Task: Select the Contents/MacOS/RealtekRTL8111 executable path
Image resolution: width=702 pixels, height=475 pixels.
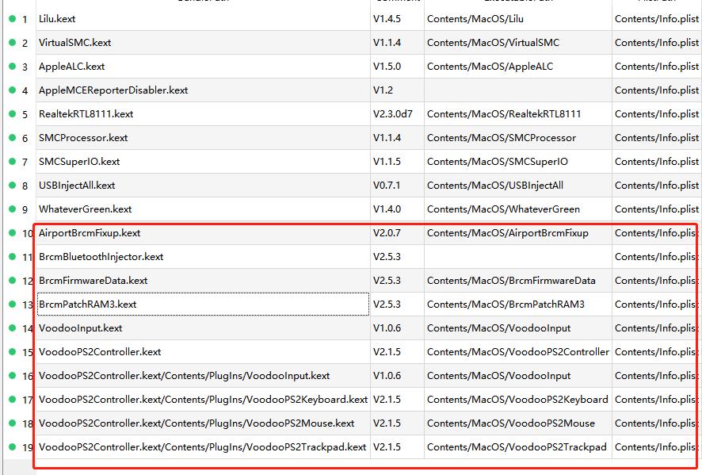Action: 518,114
